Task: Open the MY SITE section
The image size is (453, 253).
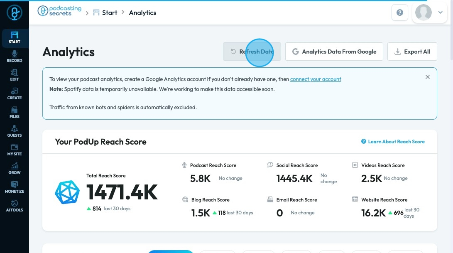Action: pos(15,150)
